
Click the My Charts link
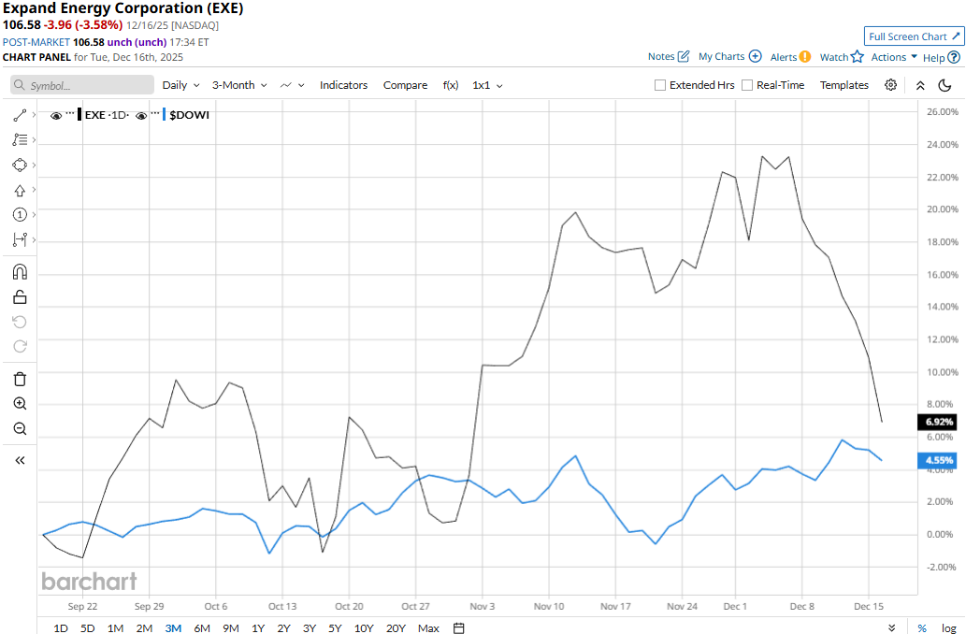(721, 56)
